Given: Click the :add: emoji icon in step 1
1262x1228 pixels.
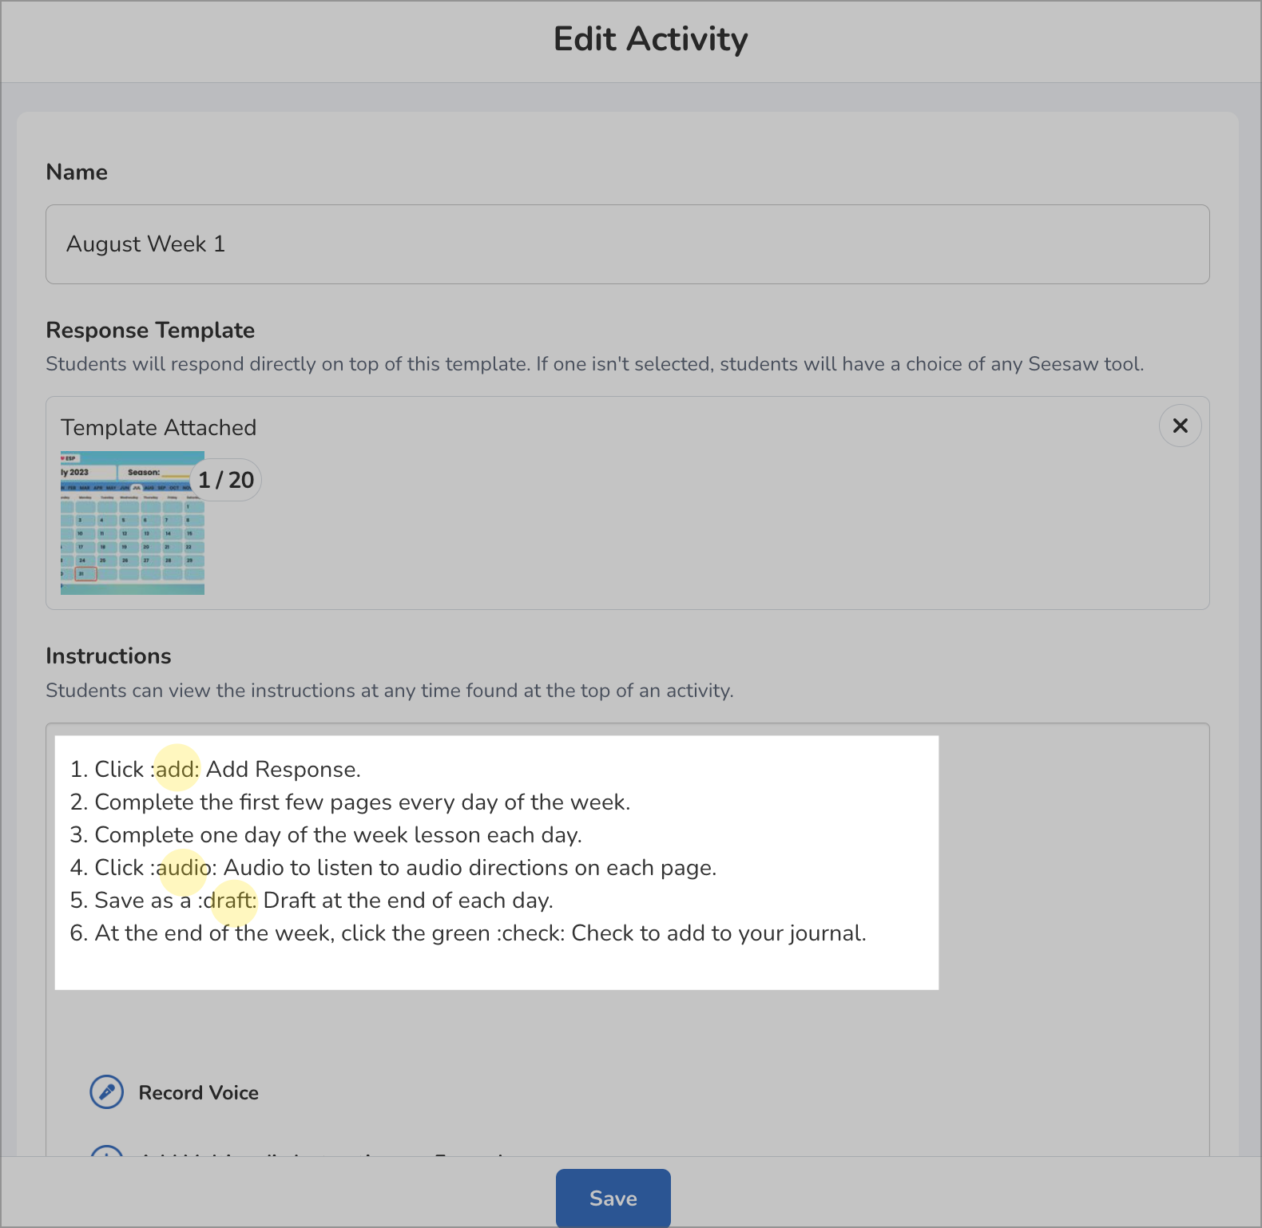Looking at the screenshot, I should (177, 769).
